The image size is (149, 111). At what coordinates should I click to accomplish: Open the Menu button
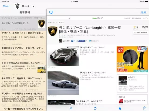coord(6,6)
